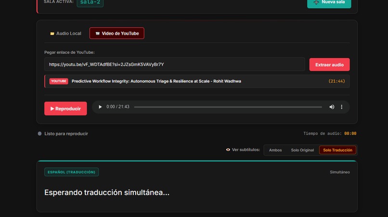Viewport: 388px width, 217px height.
Task: Click the YouTube link input field
Action: click(174, 64)
